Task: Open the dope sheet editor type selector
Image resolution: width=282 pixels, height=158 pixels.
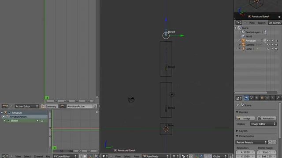Action: (x=5, y=106)
